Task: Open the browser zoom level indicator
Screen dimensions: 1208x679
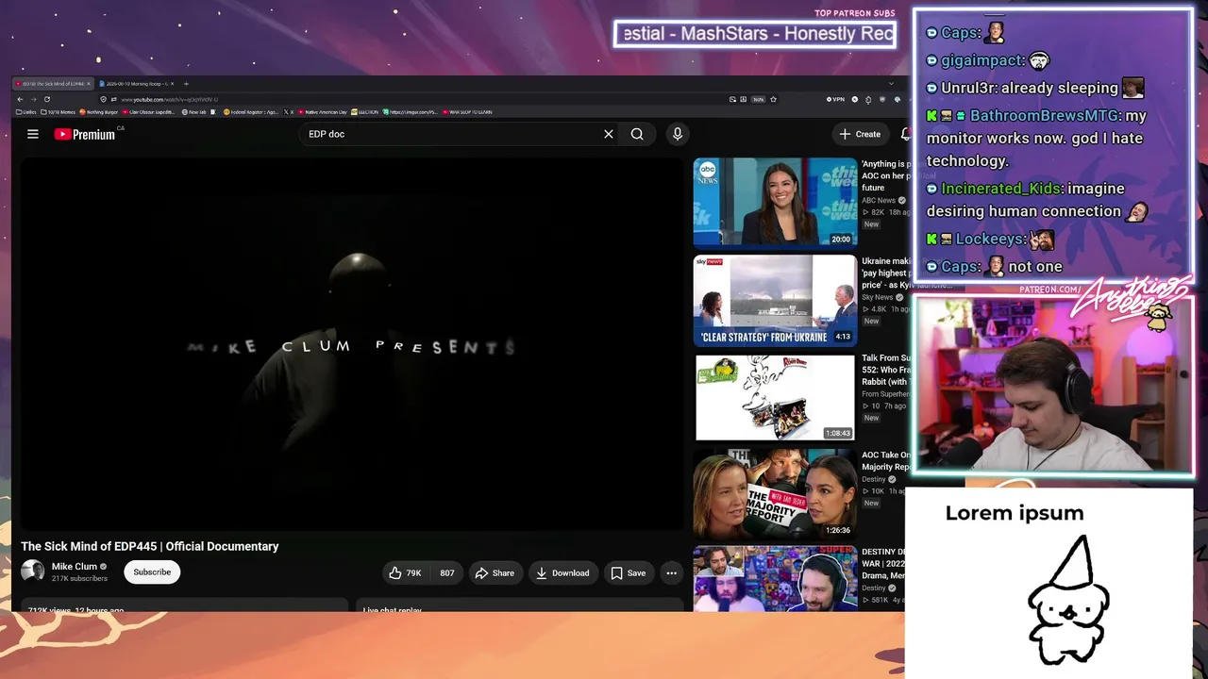Action: (x=758, y=99)
